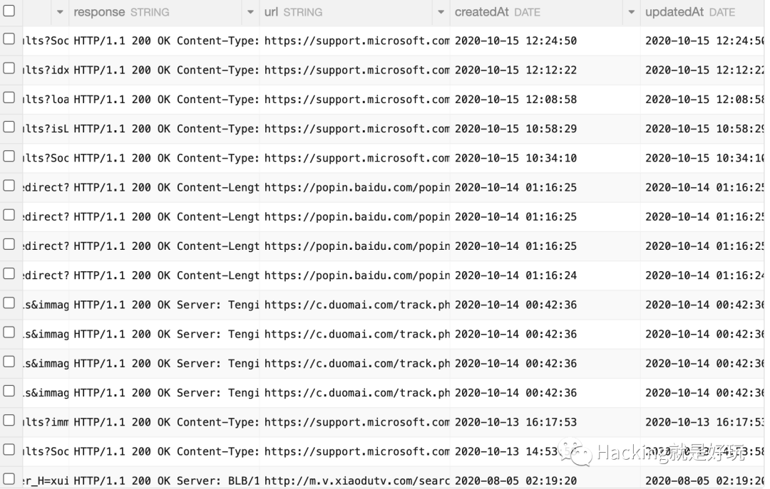Image resolution: width=770 pixels, height=489 pixels.
Task: Tick the checkbox of the 12:08:58 row
Action: coord(9,98)
